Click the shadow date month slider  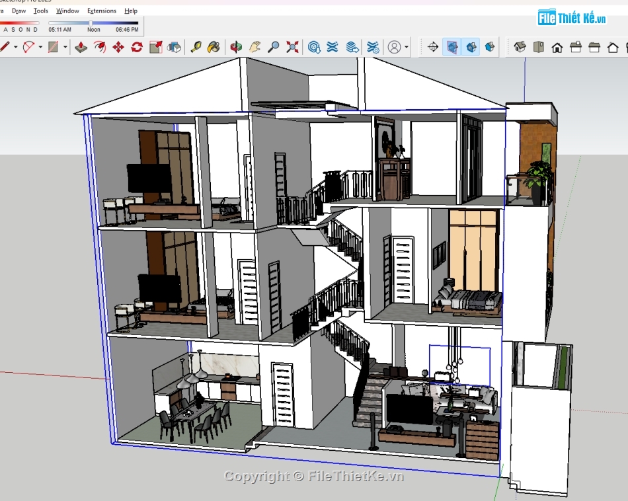click(x=20, y=23)
